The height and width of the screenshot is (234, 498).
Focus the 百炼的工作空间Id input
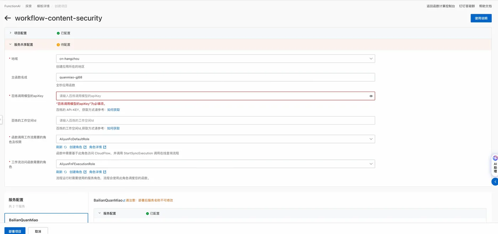click(216, 120)
